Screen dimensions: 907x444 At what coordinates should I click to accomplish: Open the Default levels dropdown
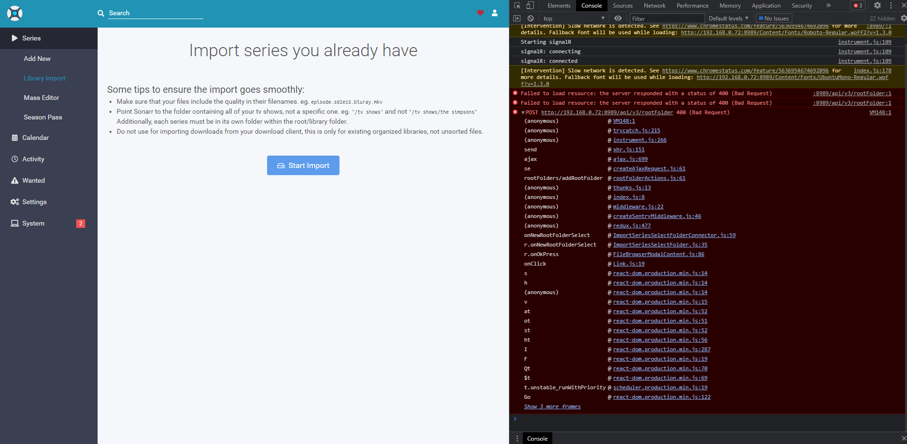[x=727, y=18]
